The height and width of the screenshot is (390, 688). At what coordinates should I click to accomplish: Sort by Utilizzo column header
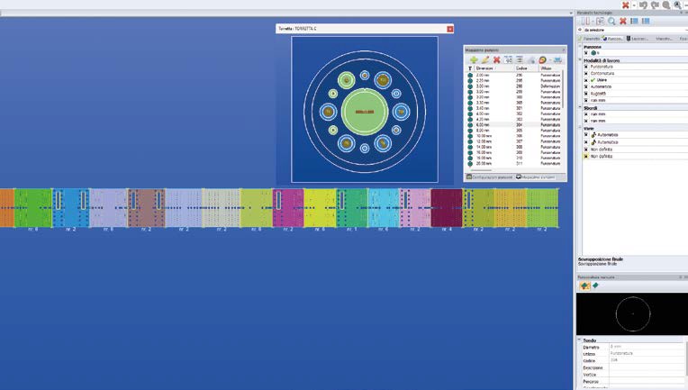[x=550, y=68]
